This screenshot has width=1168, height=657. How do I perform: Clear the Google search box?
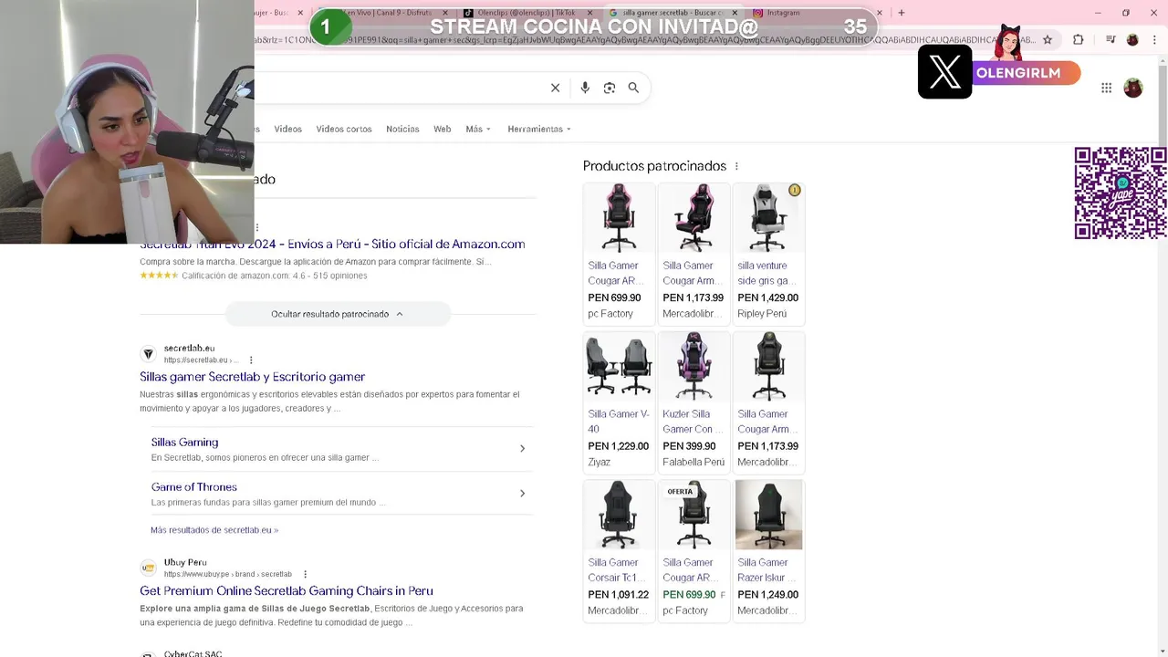coord(555,88)
